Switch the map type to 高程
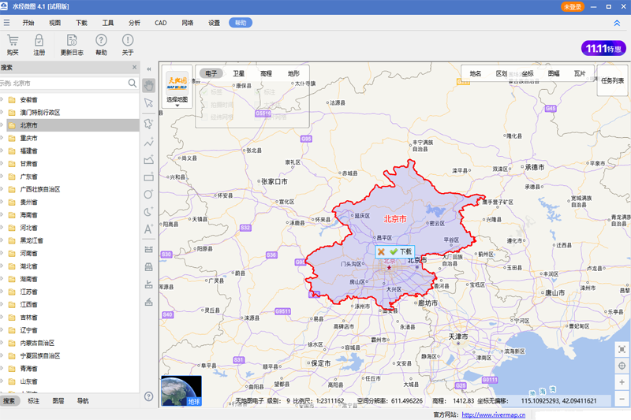Screen dimensions: 631x420 tap(266, 73)
